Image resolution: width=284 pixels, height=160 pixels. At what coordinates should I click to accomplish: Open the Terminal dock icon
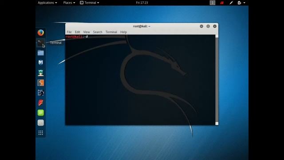pos(40,43)
